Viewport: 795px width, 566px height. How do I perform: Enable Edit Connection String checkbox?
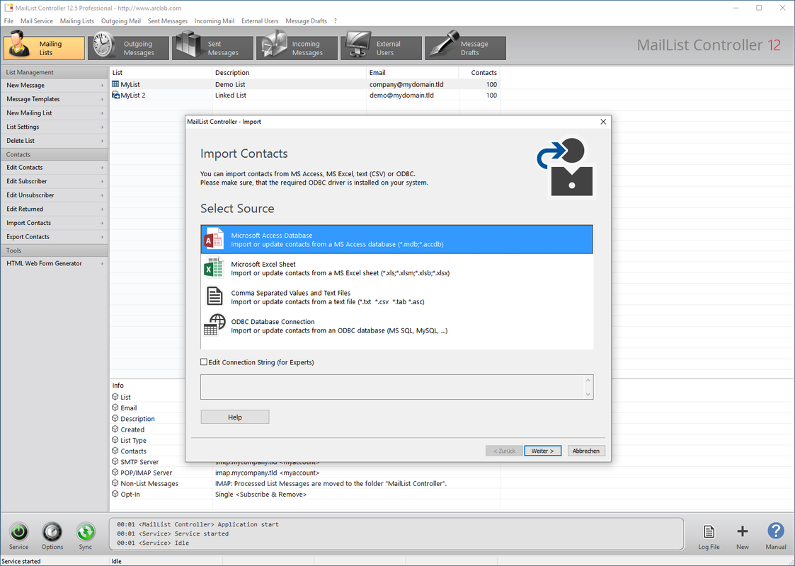pyautogui.click(x=204, y=362)
